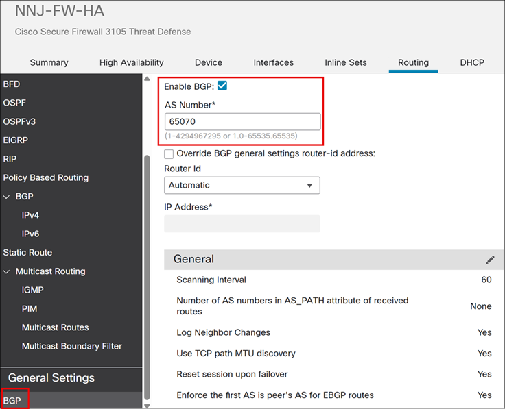Viewport: 505px width, 409px height.
Task: Uncheck the Enable BGP checkbox
Action: [222, 86]
